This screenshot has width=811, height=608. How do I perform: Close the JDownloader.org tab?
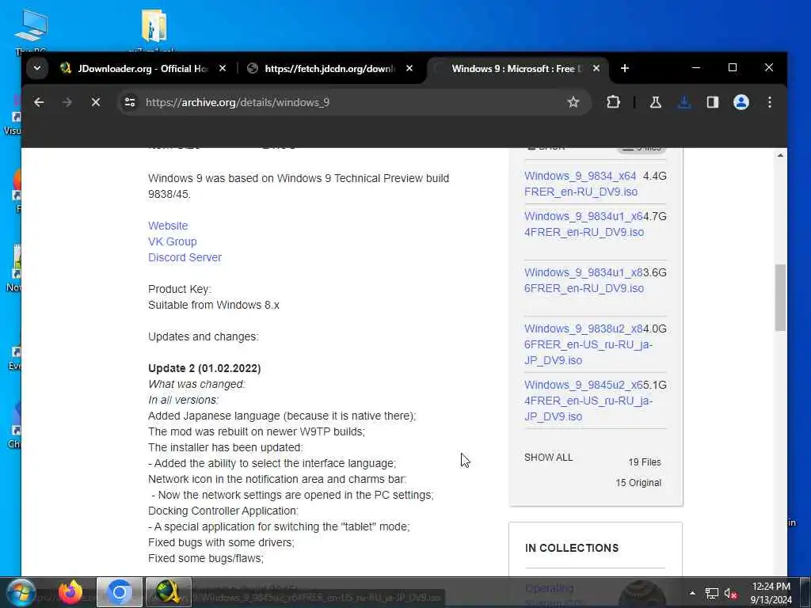pyautogui.click(x=223, y=68)
